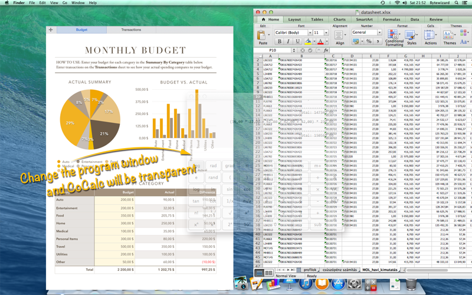Screen dimensions: 472x295
Task: Launch iBooks from the Dock
Action: point(322,283)
